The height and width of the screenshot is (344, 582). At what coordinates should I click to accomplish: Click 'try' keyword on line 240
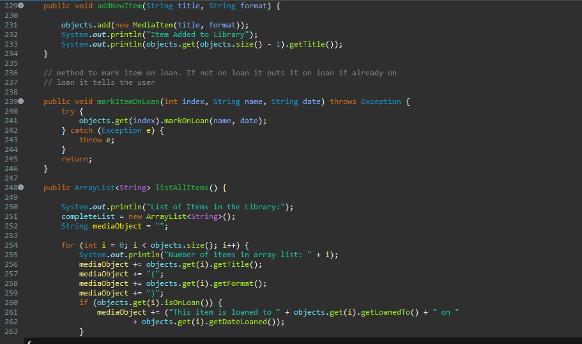pyautogui.click(x=68, y=111)
